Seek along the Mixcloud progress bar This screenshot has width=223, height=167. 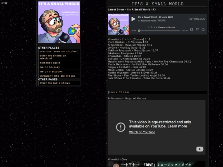click(159, 31)
